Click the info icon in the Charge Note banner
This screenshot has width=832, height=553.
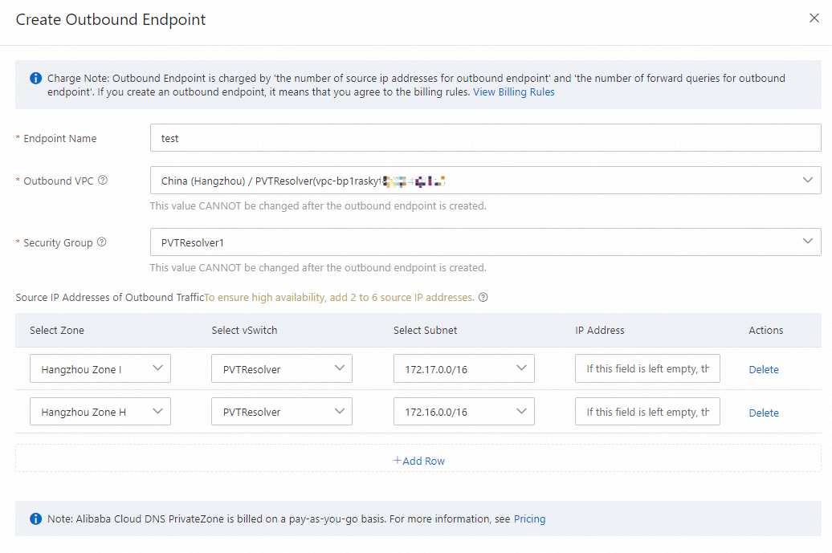35,79
